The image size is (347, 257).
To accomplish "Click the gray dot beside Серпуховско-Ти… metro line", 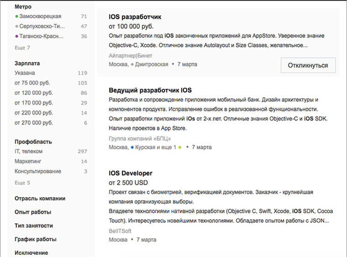I will [17, 26].
